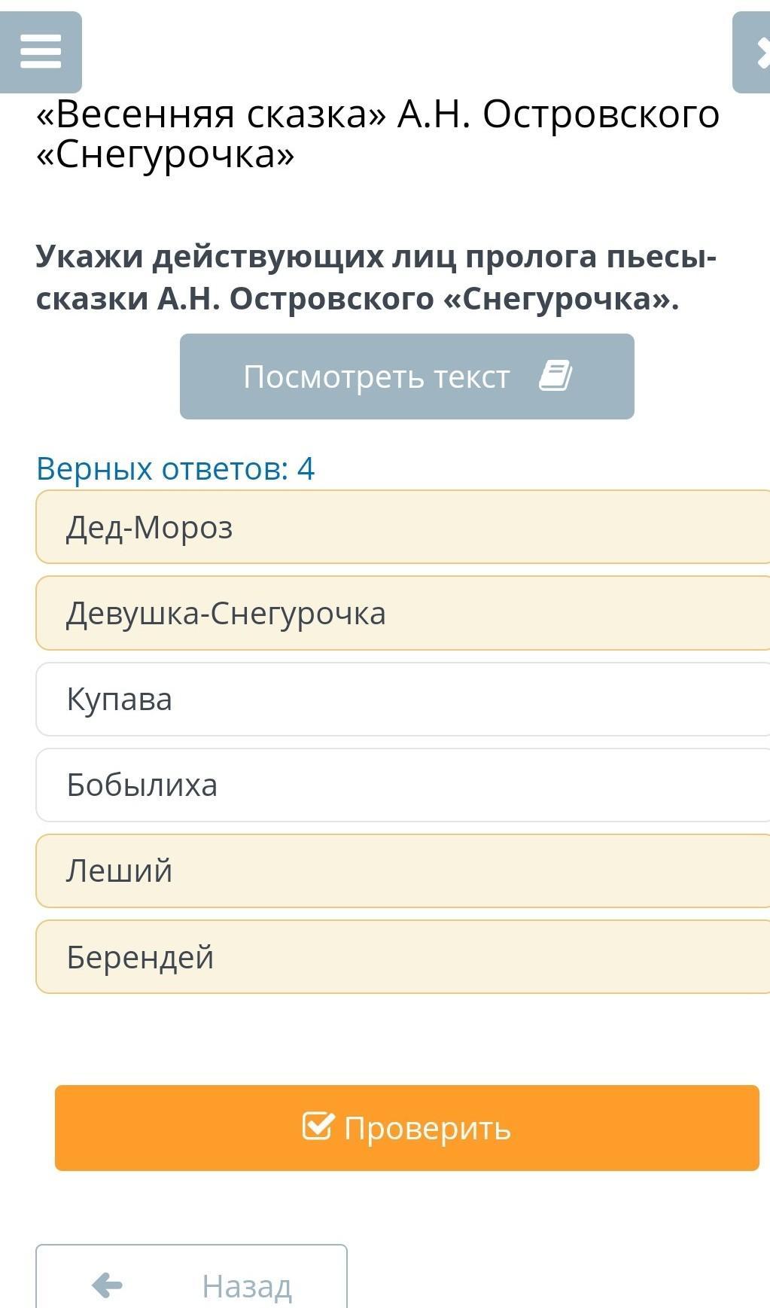
Task: Click the left arrow icon in Назад
Action: click(107, 1285)
